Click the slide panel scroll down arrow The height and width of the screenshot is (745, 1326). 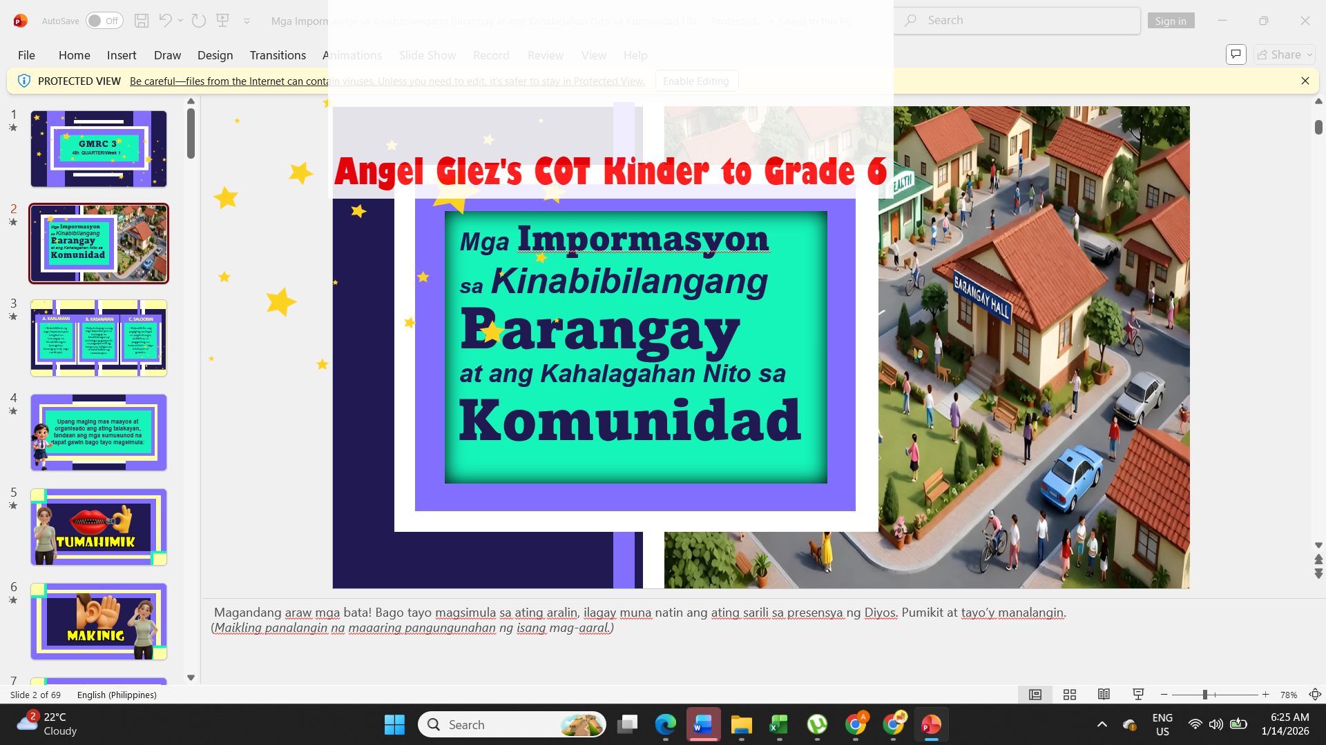click(191, 678)
